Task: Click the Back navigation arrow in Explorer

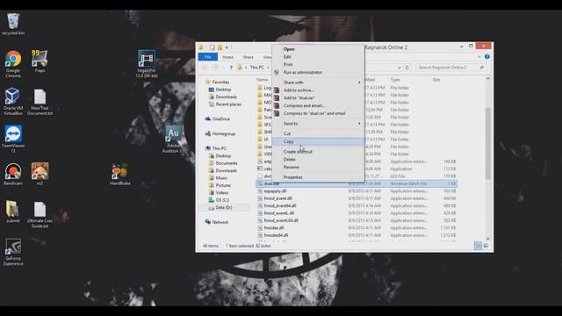Action: 205,68
